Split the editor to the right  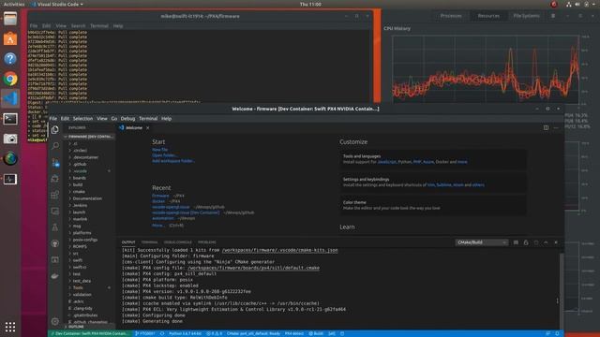pyautogui.click(x=546, y=127)
